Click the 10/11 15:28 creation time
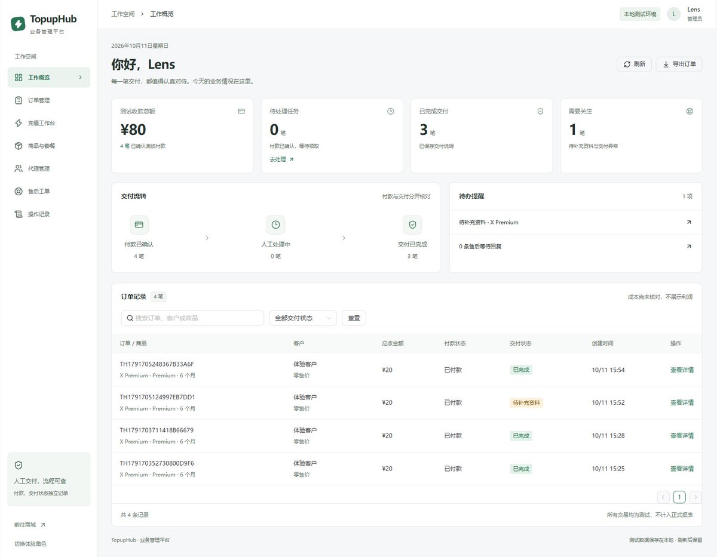The height and width of the screenshot is (557, 717). 608,436
